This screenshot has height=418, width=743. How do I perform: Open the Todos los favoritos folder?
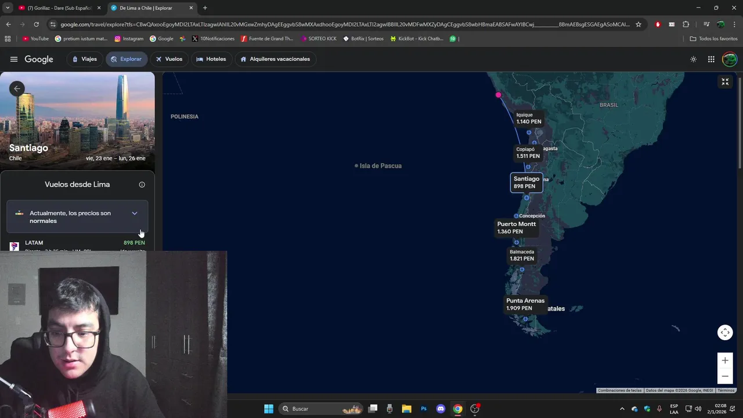tap(714, 39)
